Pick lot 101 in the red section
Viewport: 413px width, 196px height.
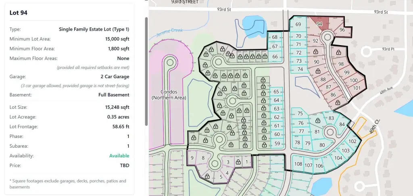tap(357, 88)
